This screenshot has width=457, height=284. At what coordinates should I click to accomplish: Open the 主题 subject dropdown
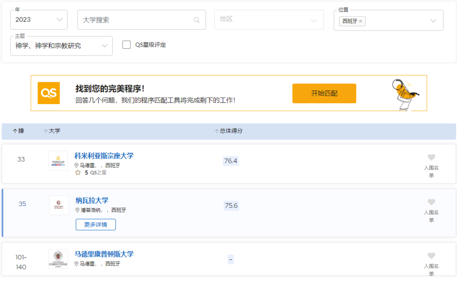pyautogui.click(x=61, y=46)
